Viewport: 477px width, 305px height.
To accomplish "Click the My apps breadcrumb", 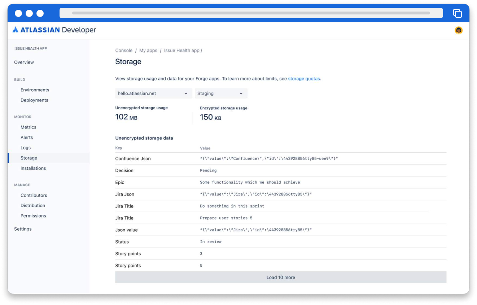I will (148, 51).
